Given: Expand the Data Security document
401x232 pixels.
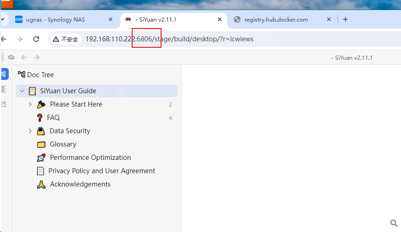Looking at the screenshot, I should pyautogui.click(x=30, y=131).
